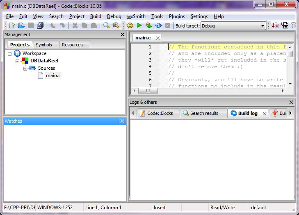Close the Logs & others panel
The width and height of the screenshot is (299, 215).
(291, 102)
